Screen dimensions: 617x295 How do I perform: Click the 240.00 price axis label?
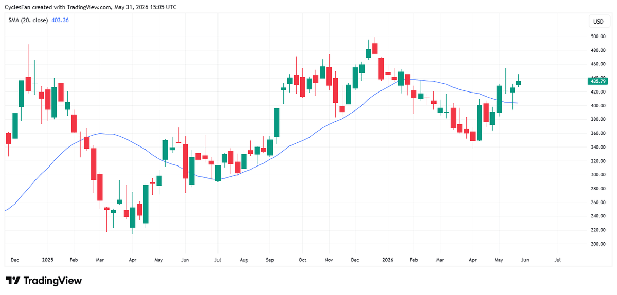598,216
